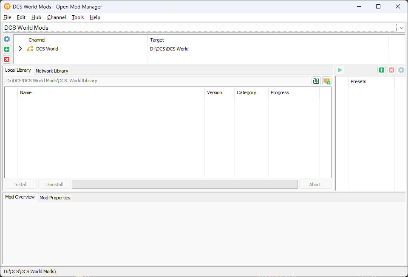The width and height of the screenshot is (408, 277).
Task: Click the orange DCS World channel icon
Action: (30, 49)
